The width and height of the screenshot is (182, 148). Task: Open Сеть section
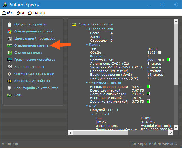(x=18, y=95)
